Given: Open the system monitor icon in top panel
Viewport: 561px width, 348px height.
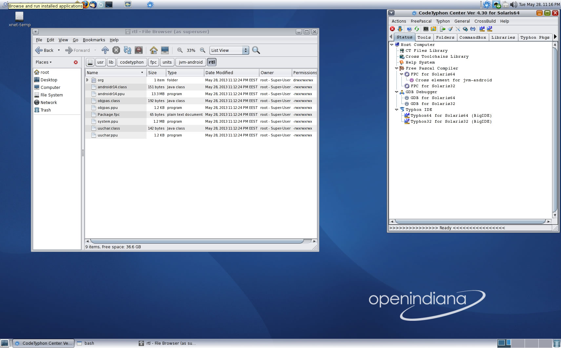Looking at the screenshot, I should (128, 5).
